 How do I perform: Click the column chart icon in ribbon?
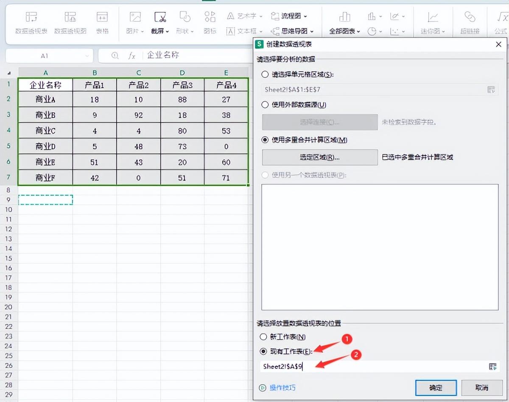(372, 17)
